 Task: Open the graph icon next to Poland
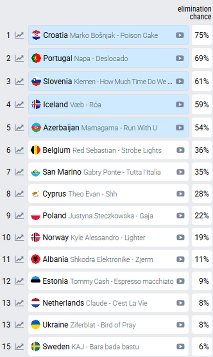click(x=19, y=216)
